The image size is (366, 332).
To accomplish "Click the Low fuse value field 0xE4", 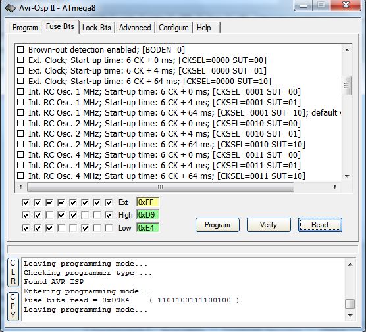I will click(147, 227).
